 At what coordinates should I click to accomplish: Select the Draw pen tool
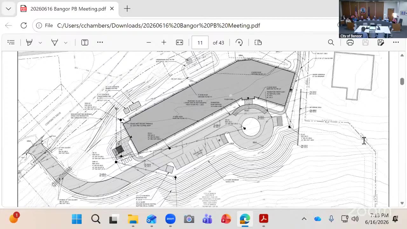55,42
